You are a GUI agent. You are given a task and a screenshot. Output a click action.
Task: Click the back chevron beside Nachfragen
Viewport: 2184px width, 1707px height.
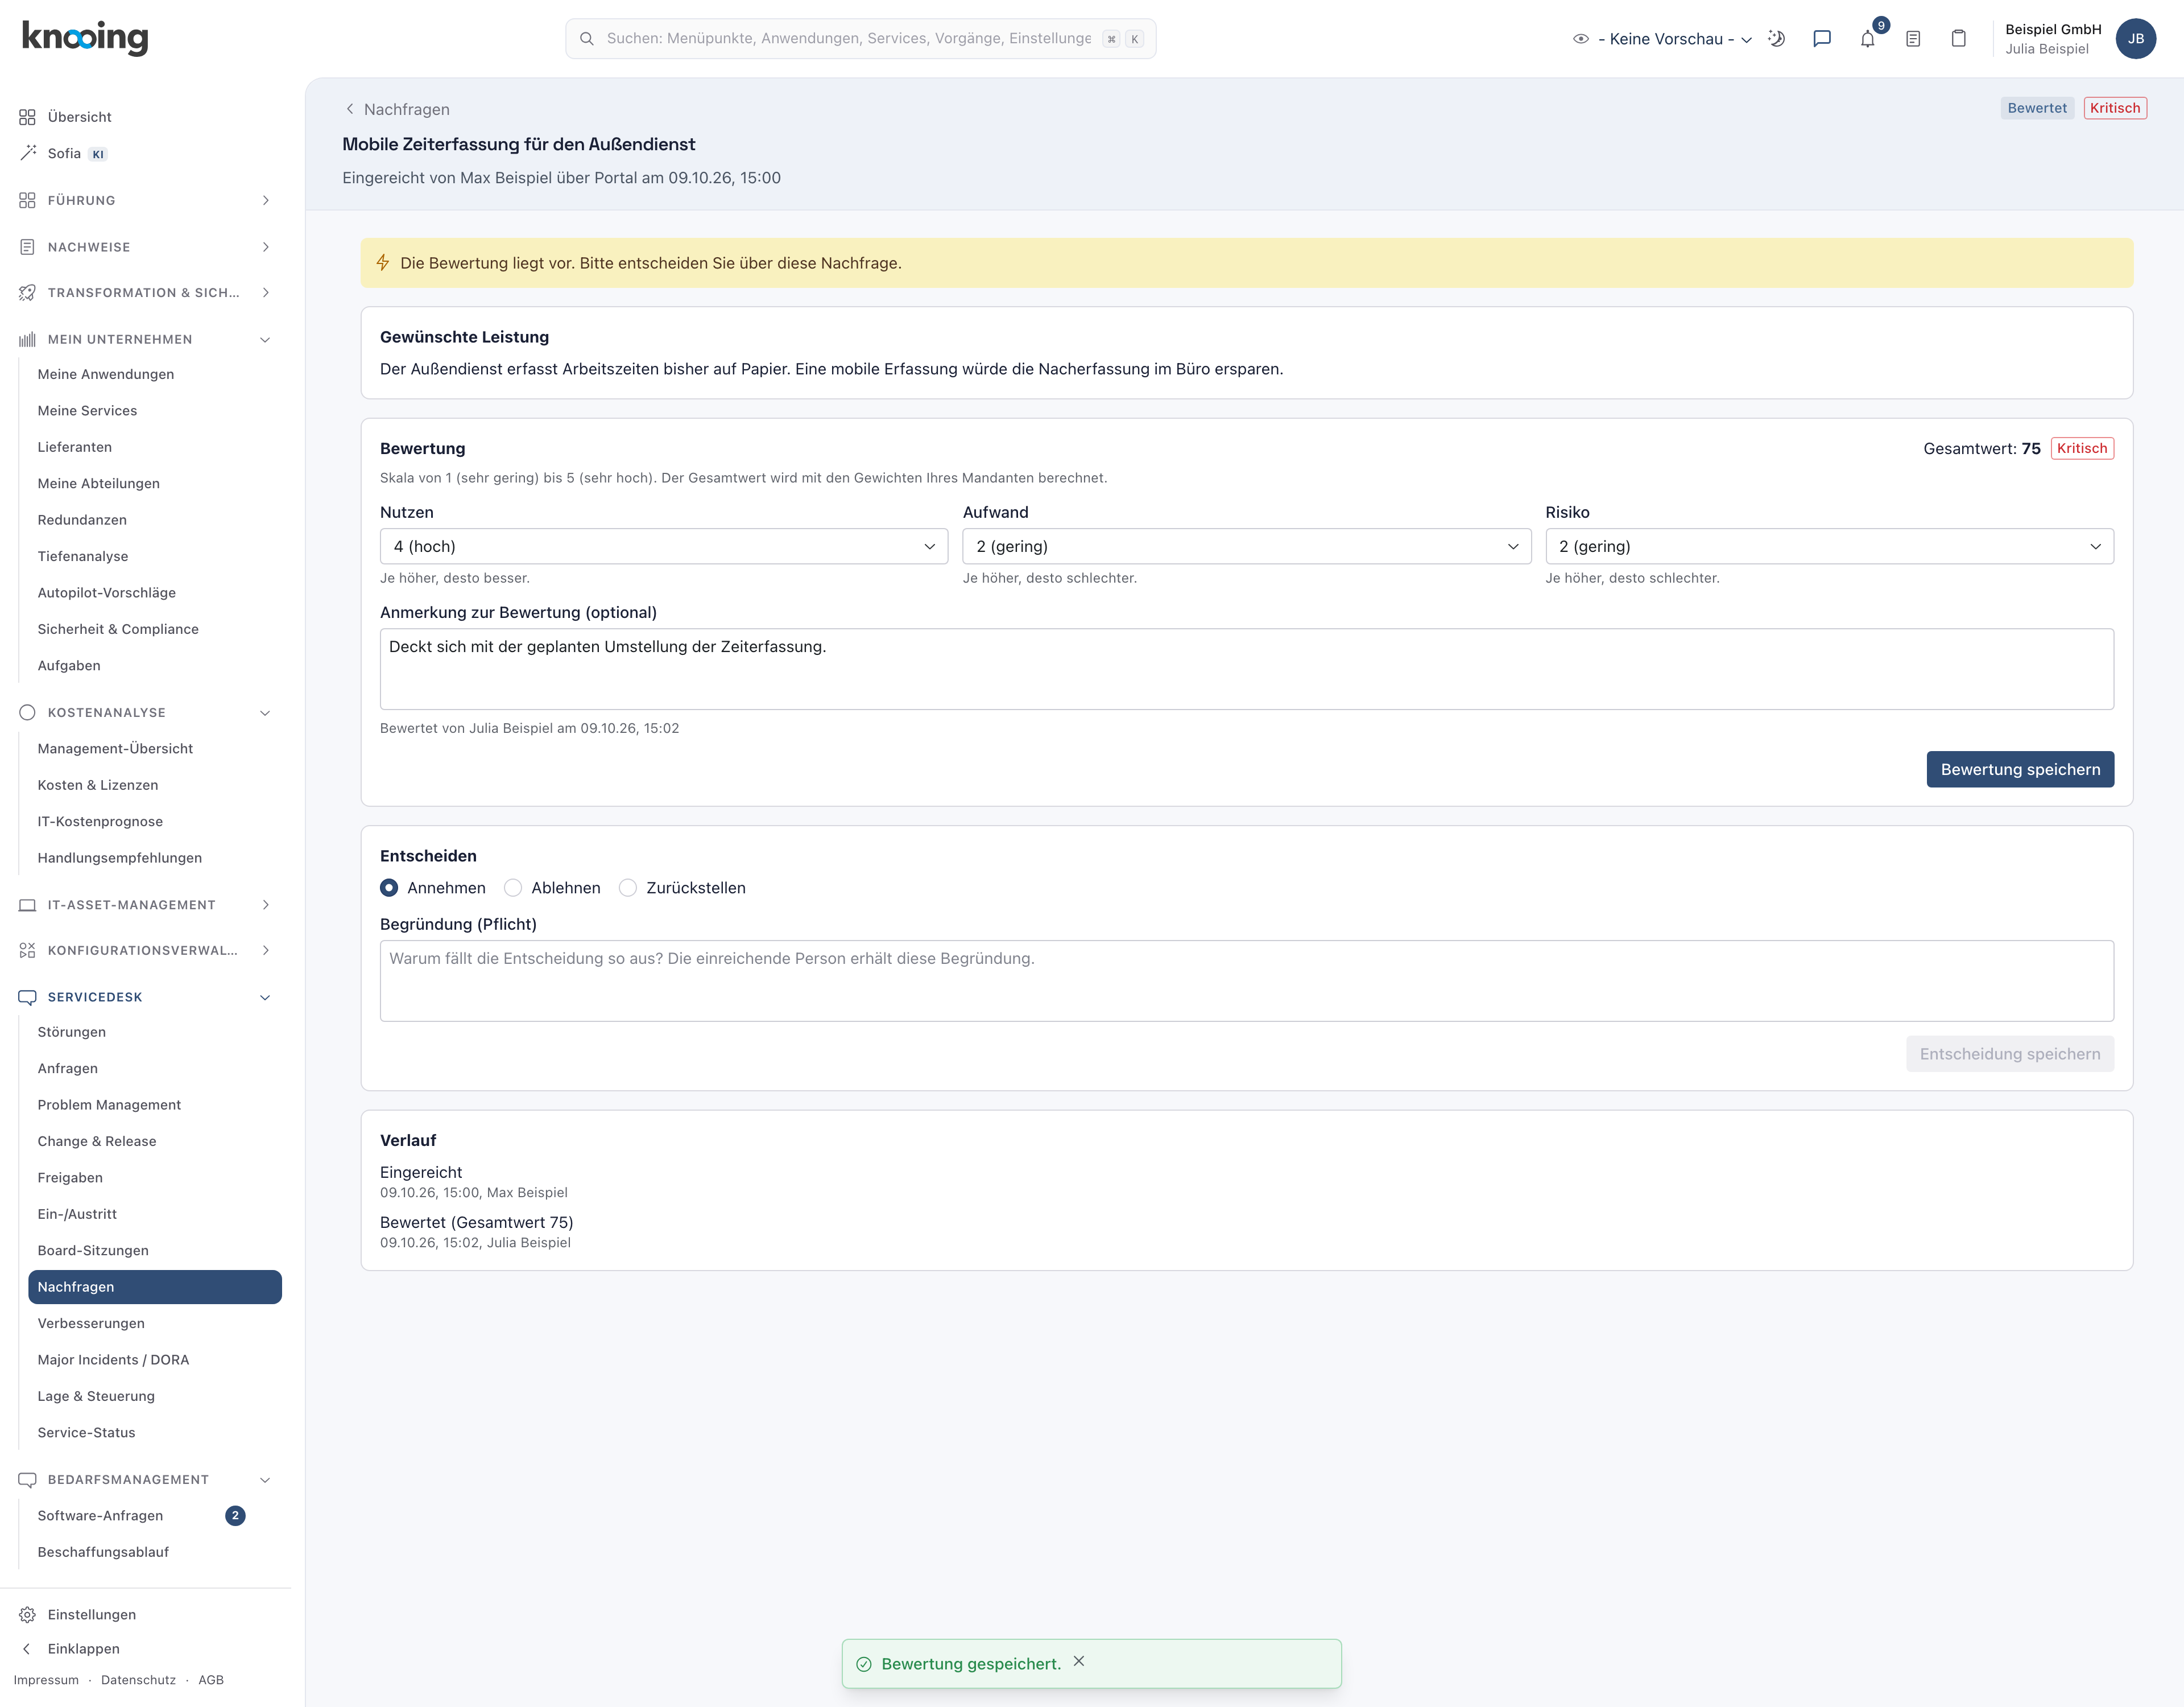tap(349, 109)
